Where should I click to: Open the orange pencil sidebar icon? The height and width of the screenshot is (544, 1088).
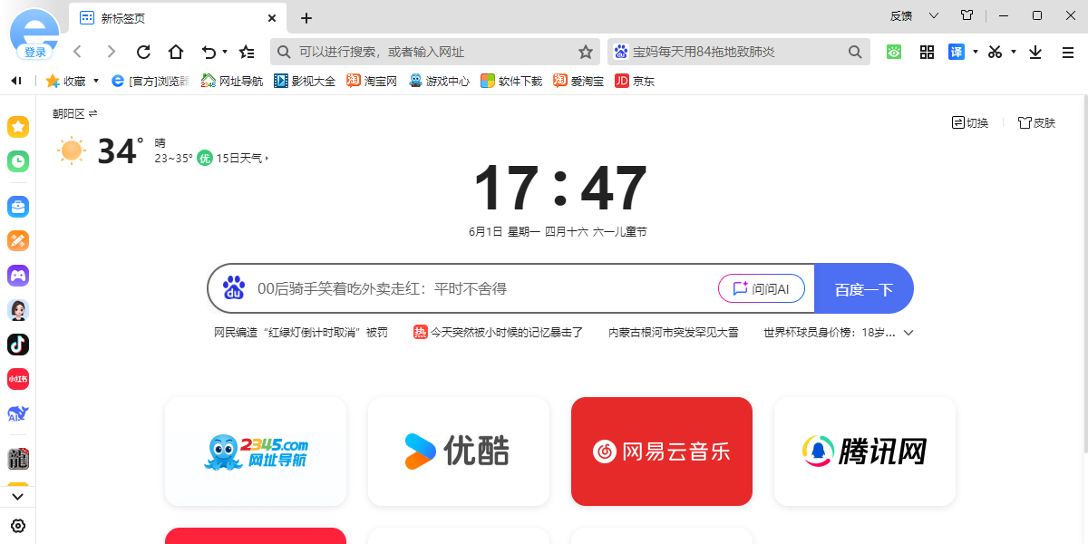(x=18, y=241)
